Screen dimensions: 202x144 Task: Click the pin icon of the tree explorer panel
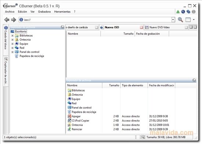pyautogui.click(x=62, y=27)
